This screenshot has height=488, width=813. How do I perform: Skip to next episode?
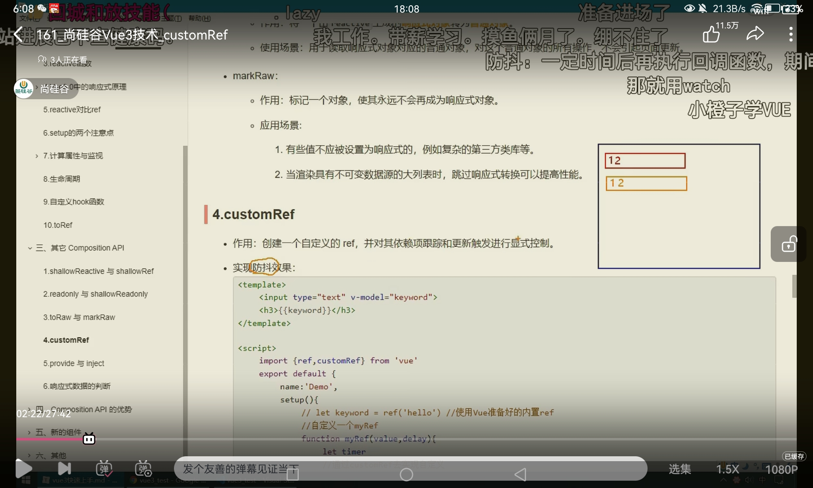pos(64,469)
